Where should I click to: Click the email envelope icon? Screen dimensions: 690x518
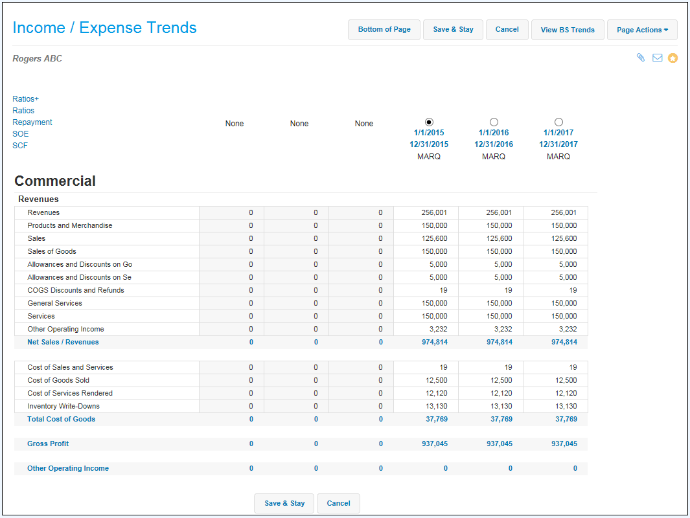click(657, 58)
